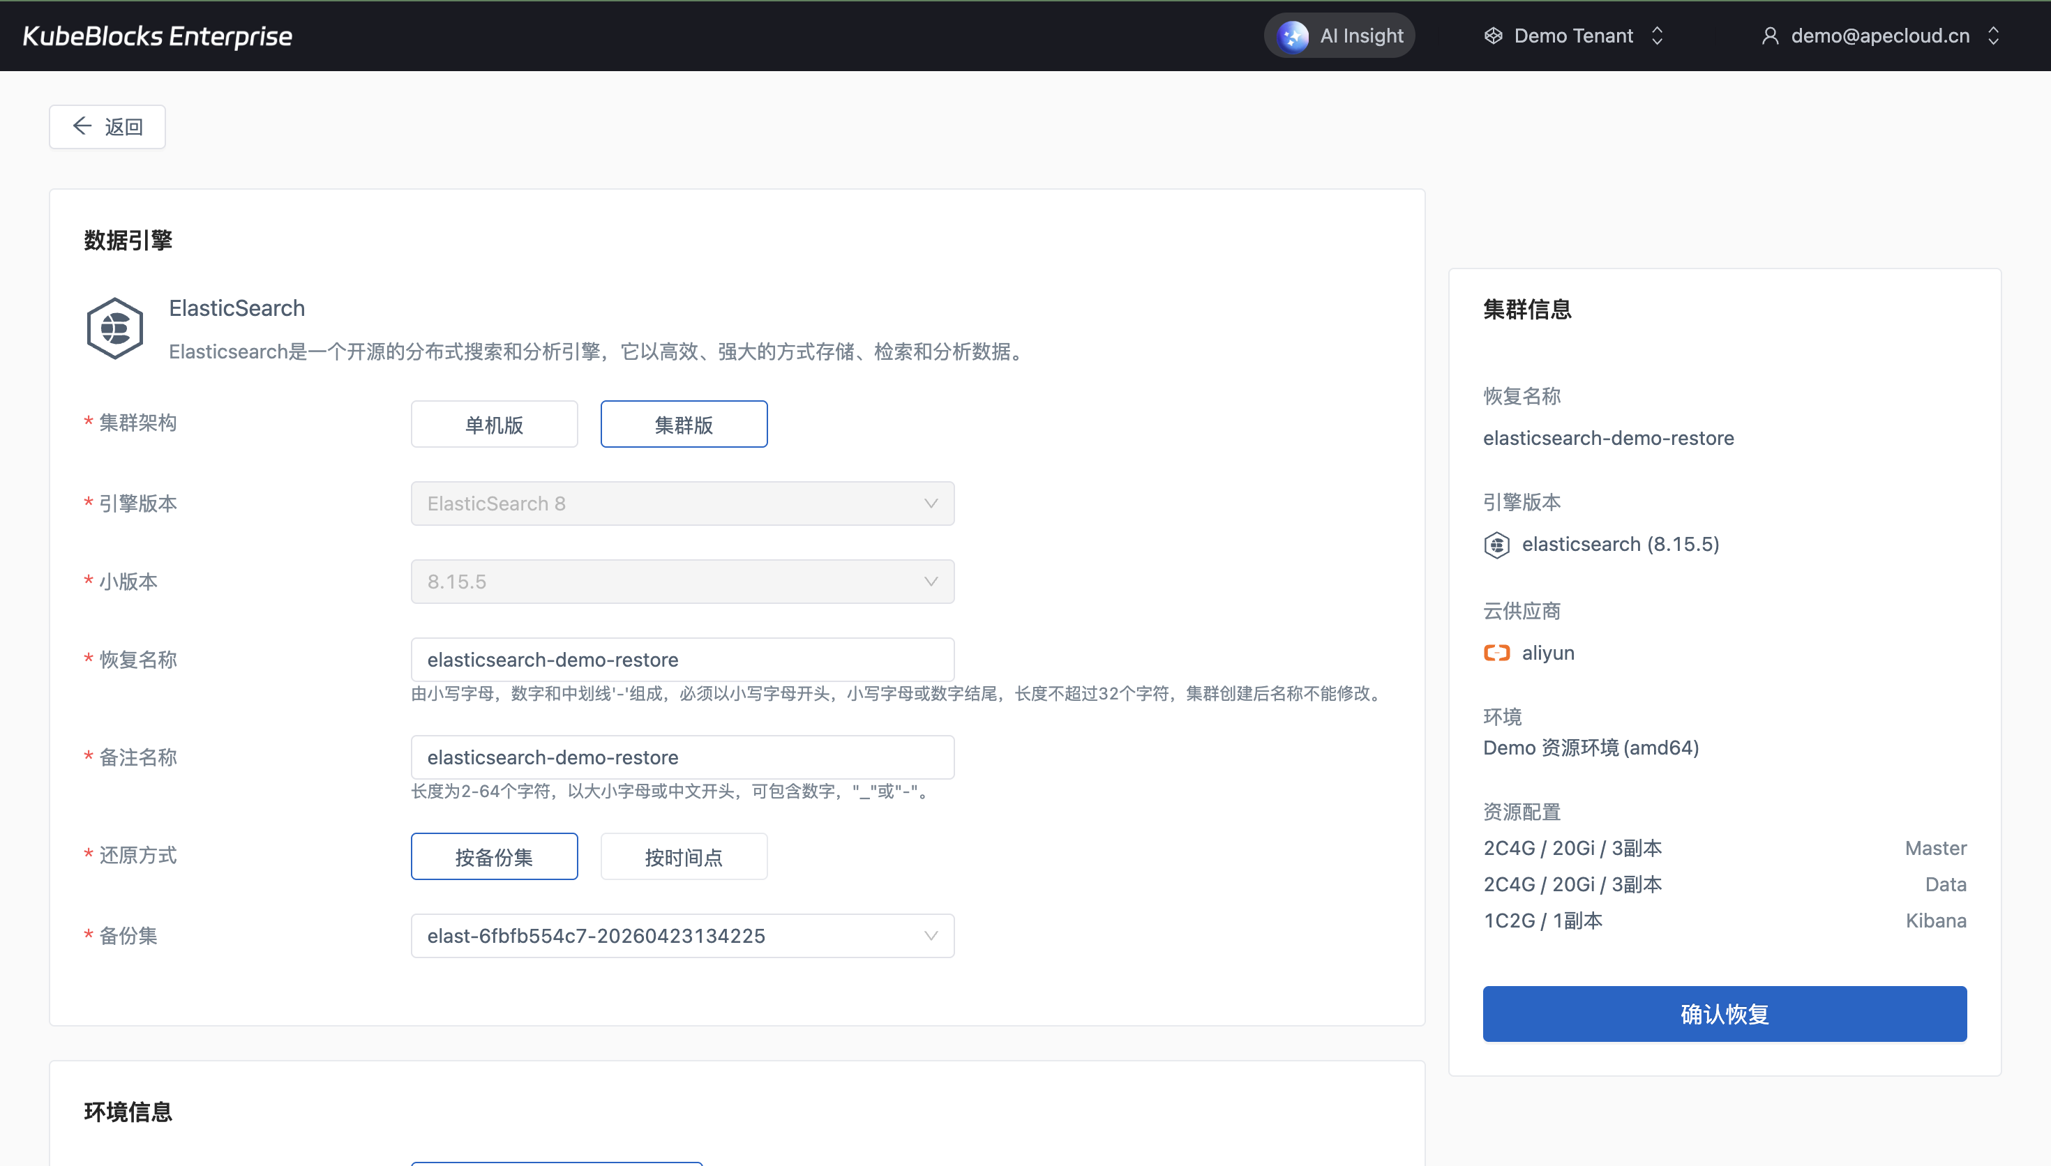Choose 按备份集 restore method

coord(494,857)
